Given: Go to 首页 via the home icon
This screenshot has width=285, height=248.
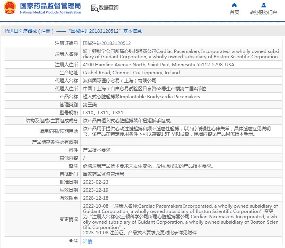Looking at the screenshot, I should (x=234, y=5).
